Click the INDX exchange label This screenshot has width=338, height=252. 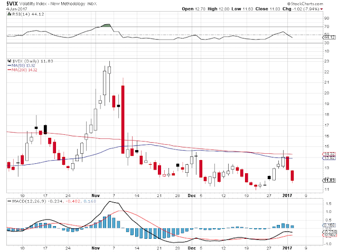click(x=92, y=4)
